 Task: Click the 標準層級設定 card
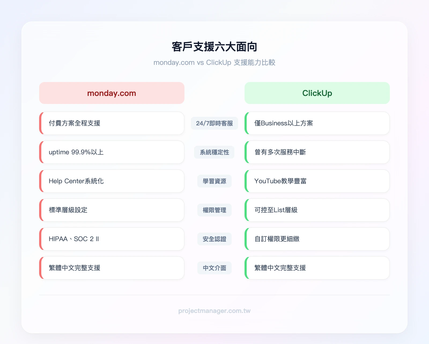tap(111, 210)
